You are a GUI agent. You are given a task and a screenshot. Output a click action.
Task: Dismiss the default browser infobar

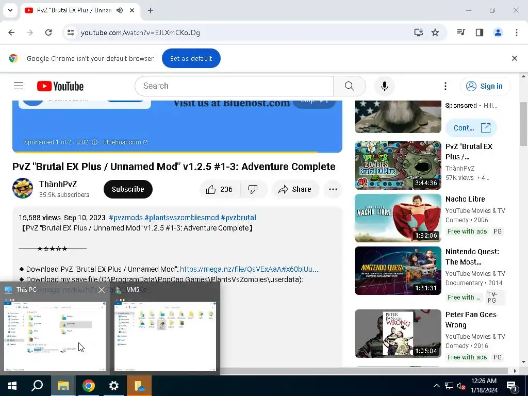click(x=515, y=58)
